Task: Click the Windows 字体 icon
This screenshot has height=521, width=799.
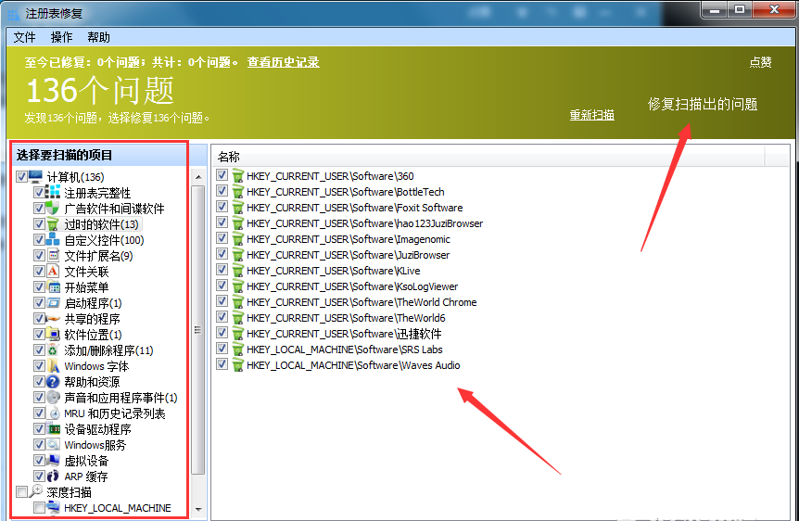Action: click(54, 366)
